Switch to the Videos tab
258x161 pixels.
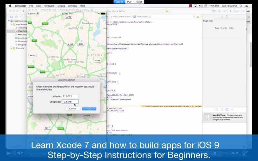pyautogui.click(x=119, y=2)
